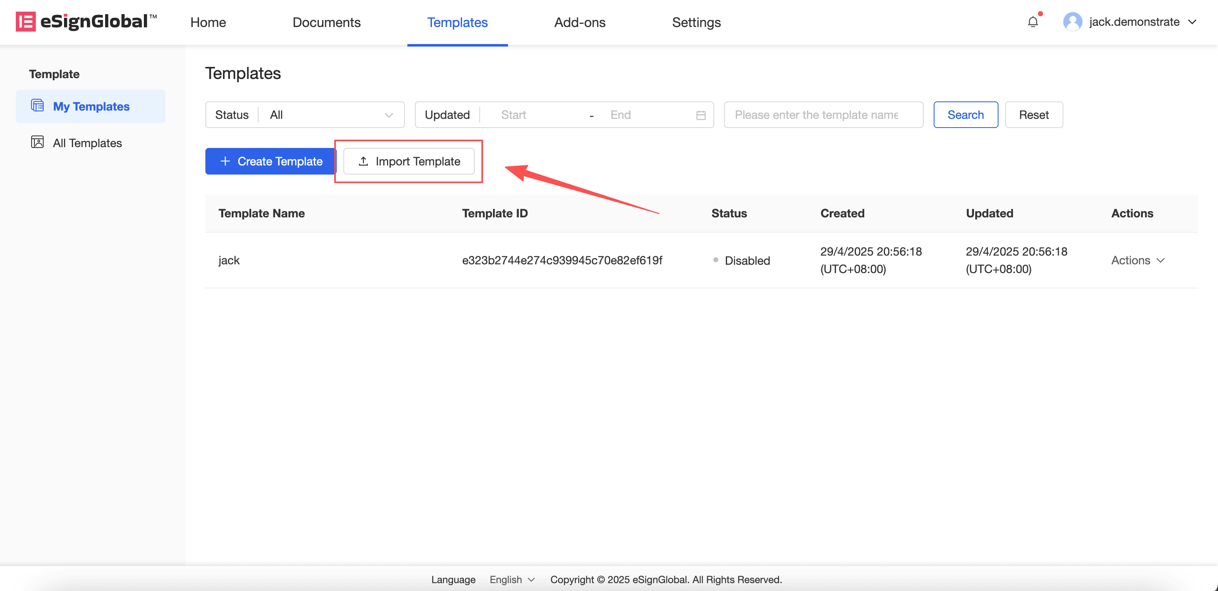Click the upload icon on Import Template
This screenshot has width=1218, height=591.
(x=363, y=161)
